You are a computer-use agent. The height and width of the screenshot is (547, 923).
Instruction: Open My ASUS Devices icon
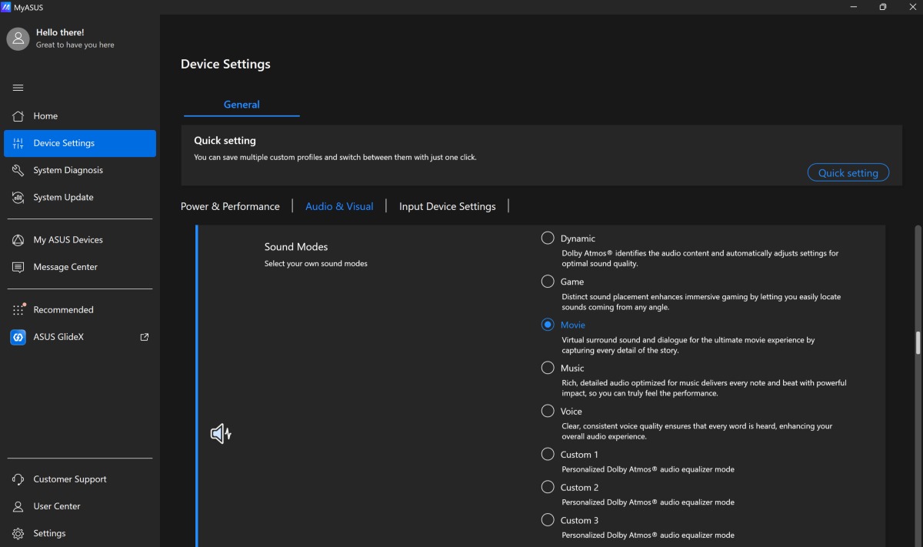pyautogui.click(x=18, y=240)
